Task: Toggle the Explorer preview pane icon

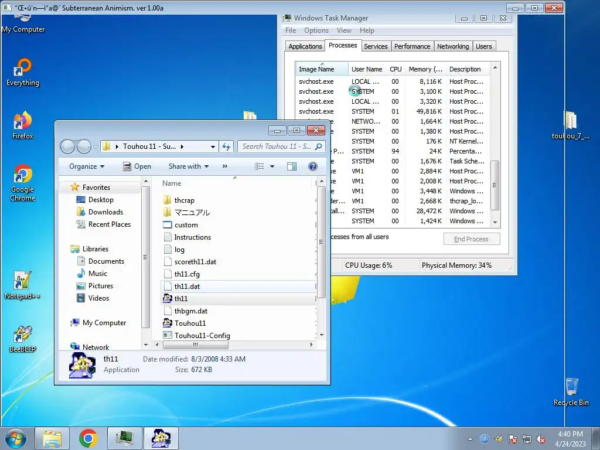Action: (292, 166)
